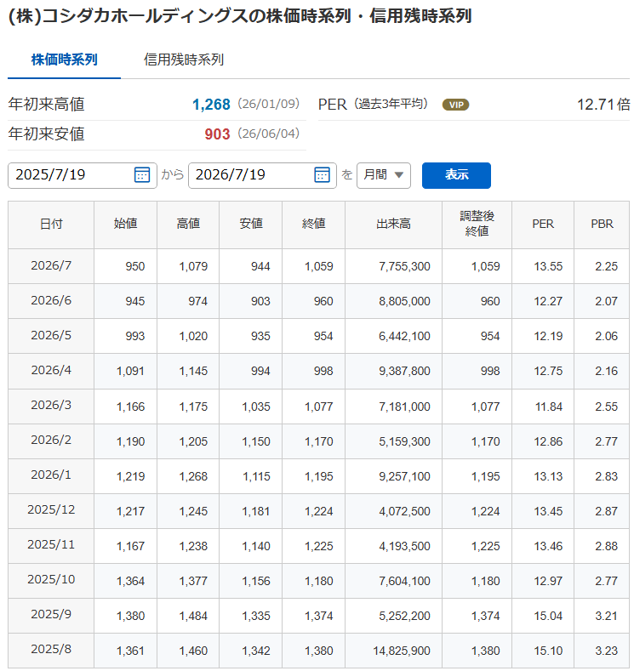Click the 安値 column header
Viewport: 634px width, 671px height.
pyautogui.click(x=250, y=225)
